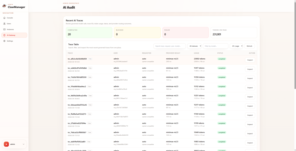Copy trace ID trc_afb3cc8e5640b859
Image resolution: width=296 pixels, height=151 pixels.
click(x=90, y=59)
